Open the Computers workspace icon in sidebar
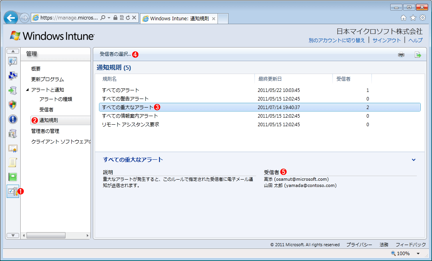The height and width of the screenshot is (261, 432). 13,76
